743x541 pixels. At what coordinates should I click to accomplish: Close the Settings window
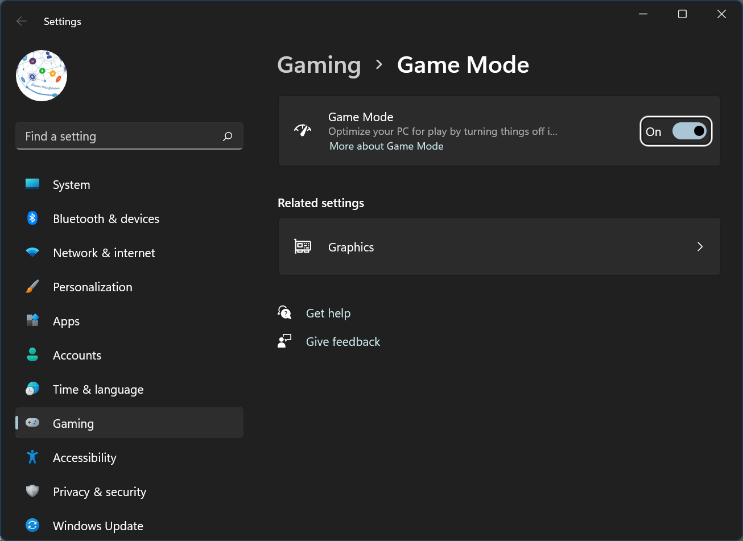tap(721, 15)
